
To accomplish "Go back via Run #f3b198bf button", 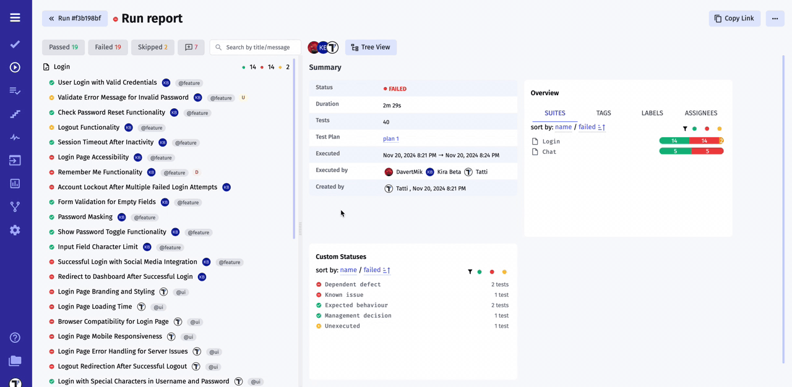I will [x=75, y=19].
